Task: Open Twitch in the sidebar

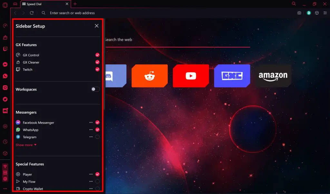Action: [x=5, y=49]
